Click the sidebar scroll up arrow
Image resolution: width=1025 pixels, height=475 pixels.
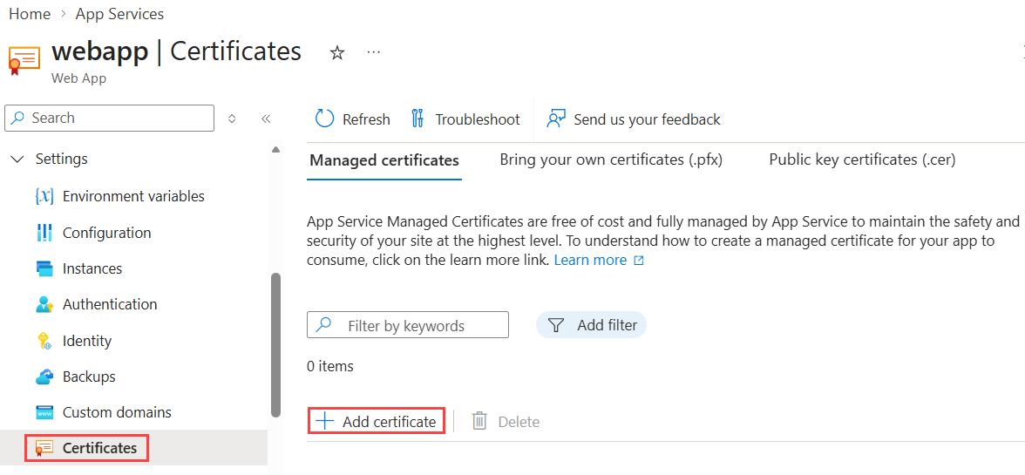click(x=275, y=150)
